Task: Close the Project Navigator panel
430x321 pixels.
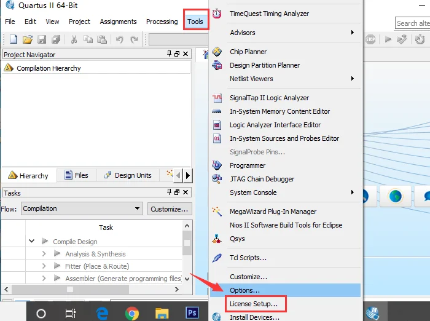Action: (x=186, y=54)
